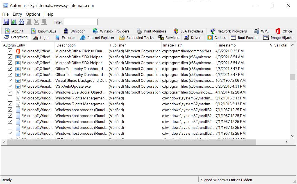This screenshot has width=297, height=184.
Task: Disable the checked Windows Rights Management entry
Action: tap(10, 104)
